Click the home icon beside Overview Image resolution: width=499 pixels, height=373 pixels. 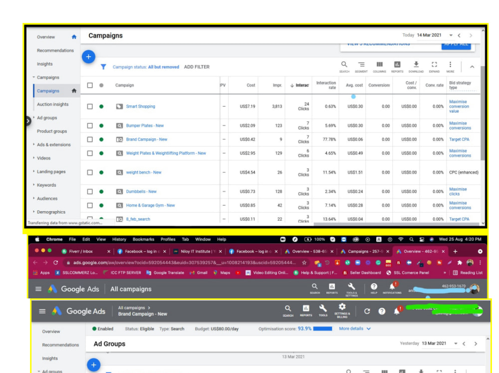(74, 37)
